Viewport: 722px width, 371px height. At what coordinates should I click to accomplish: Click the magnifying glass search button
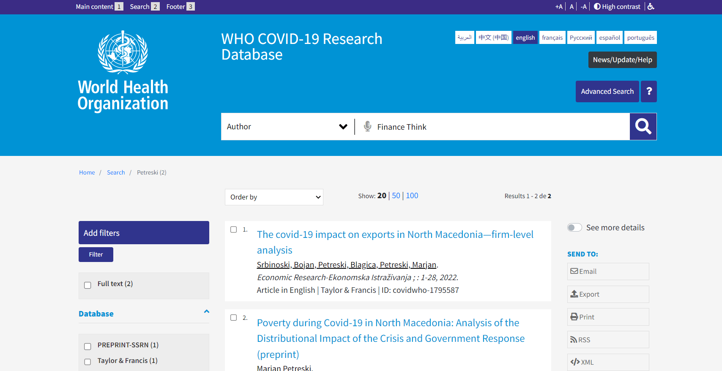coord(643,126)
